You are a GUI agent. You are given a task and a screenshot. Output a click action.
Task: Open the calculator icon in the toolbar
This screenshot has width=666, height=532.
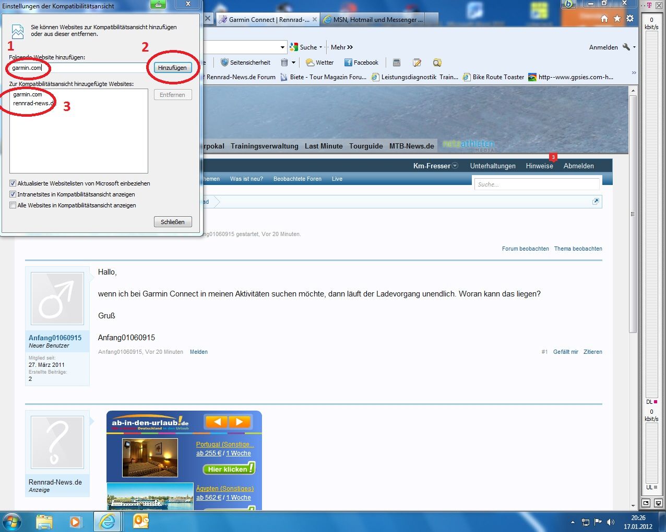(x=397, y=63)
